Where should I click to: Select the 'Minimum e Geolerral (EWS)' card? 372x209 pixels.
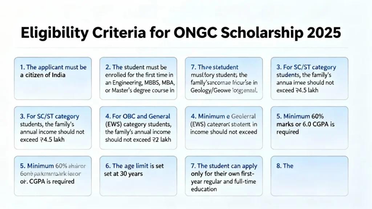point(223,127)
